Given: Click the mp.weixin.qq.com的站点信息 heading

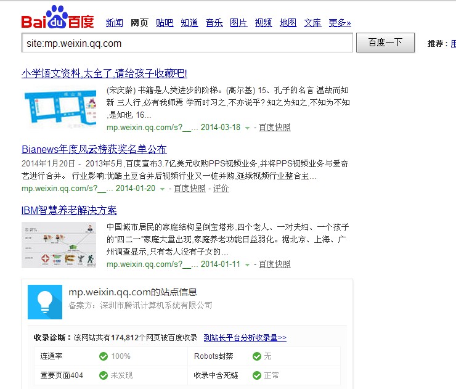Looking at the screenshot, I should pyautogui.click(x=133, y=292).
